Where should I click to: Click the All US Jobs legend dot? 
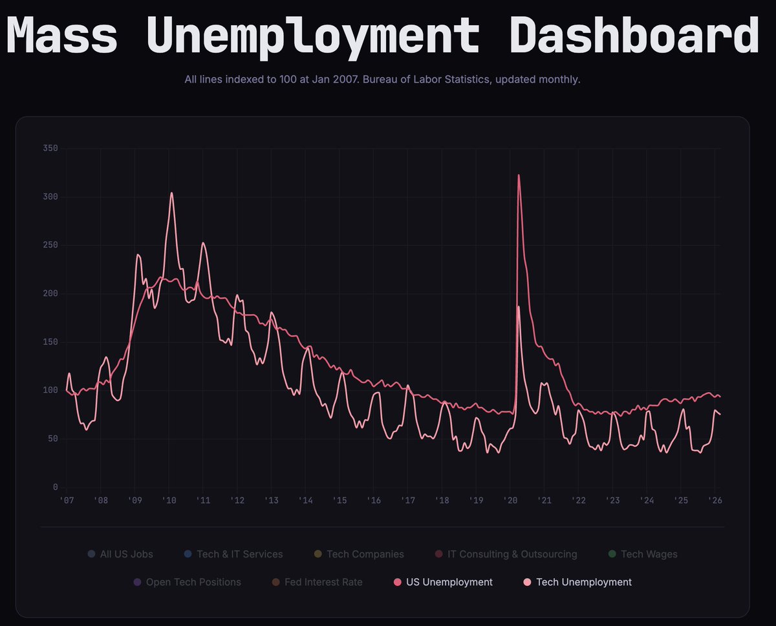[x=91, y=554]
